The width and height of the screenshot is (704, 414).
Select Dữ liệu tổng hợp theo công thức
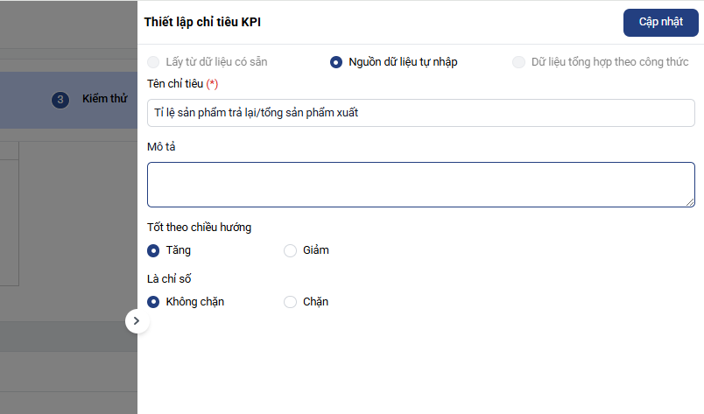point(519,62)
